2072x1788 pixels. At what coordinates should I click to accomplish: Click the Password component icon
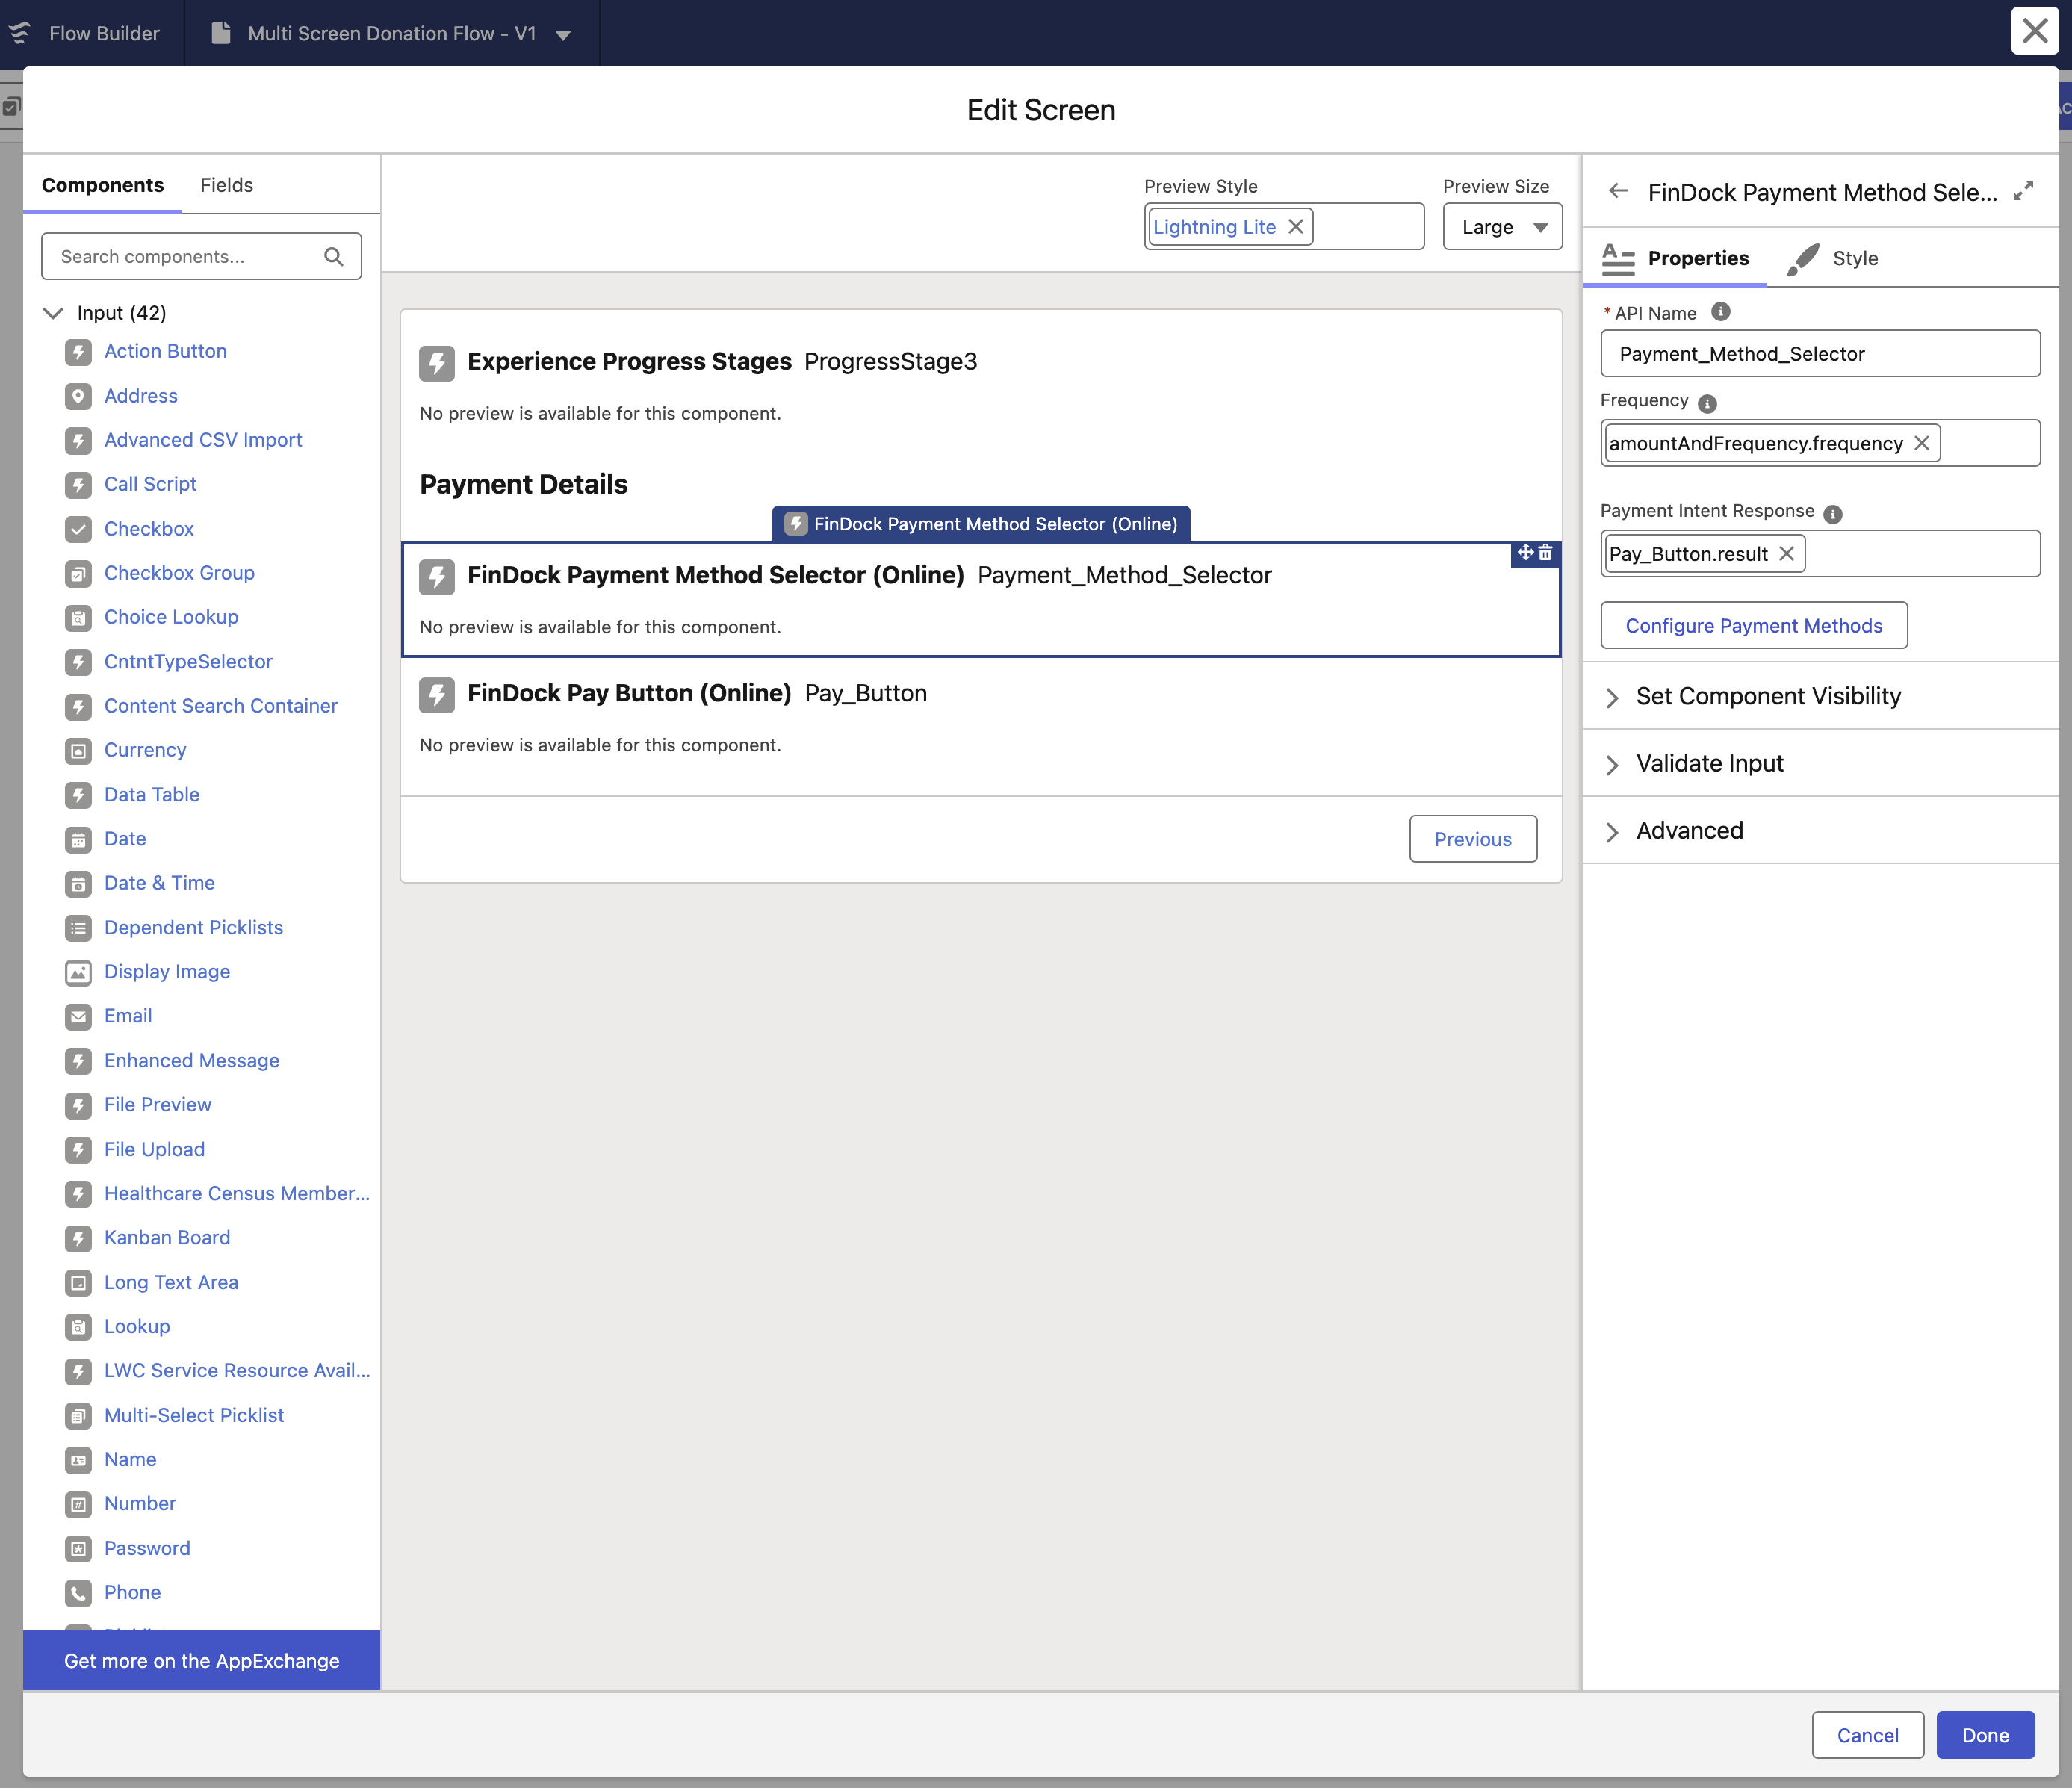[78, 1549]
